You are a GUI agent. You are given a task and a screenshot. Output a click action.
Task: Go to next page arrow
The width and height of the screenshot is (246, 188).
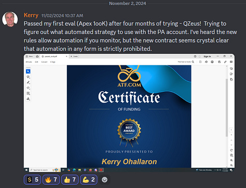(x=231, y=145)
